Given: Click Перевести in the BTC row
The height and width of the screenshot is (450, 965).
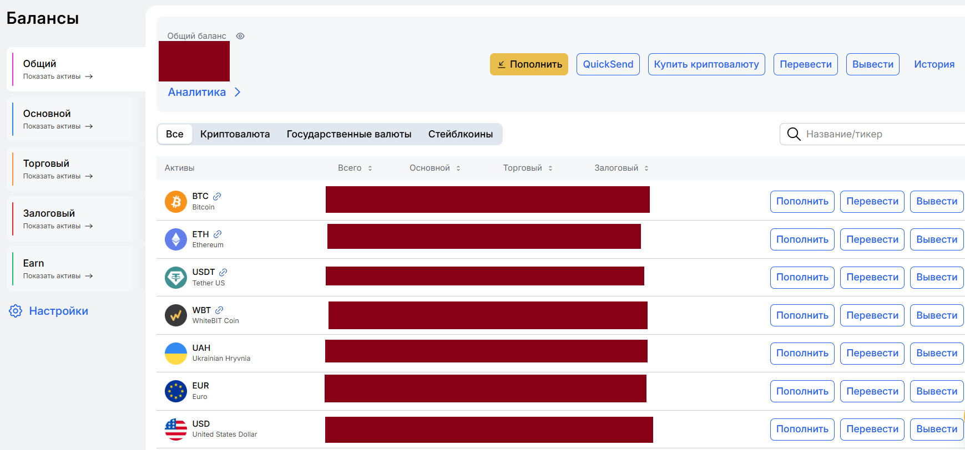Looking at the screenshot, I should coord(872,202).
